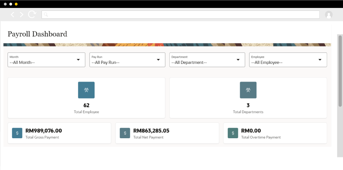Click the Total Gross Payment dollar icon
Viewport: 343px width, 170px height.
click(17, 133)
